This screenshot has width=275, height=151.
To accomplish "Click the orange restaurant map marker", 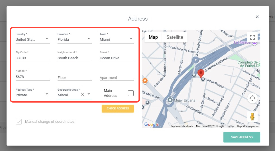I will click(145, 81).
